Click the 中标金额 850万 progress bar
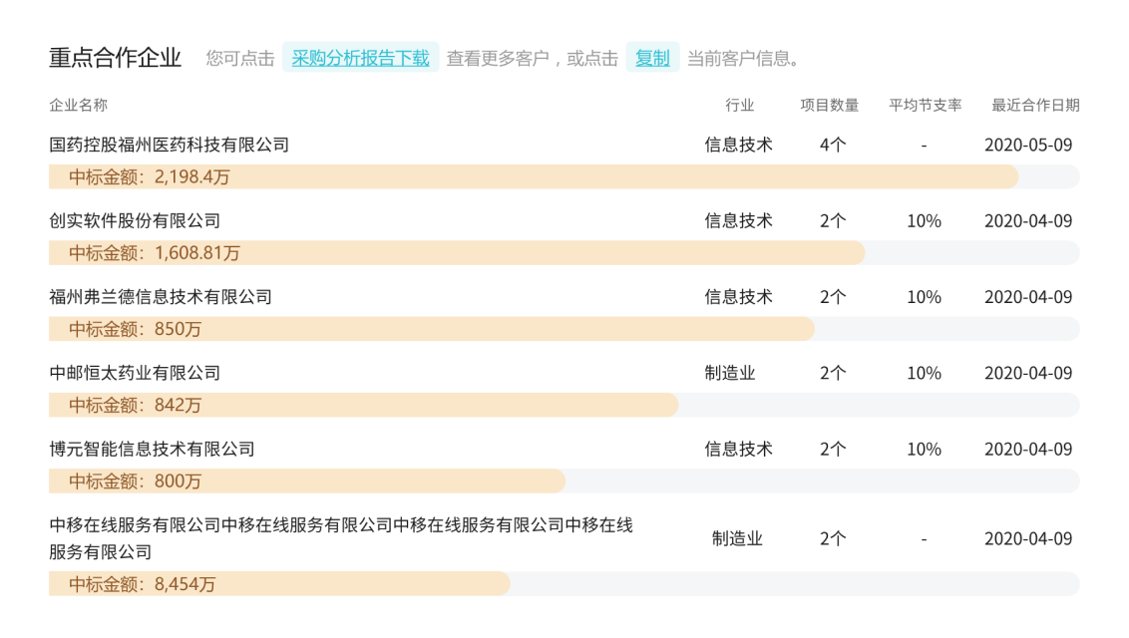The width and height of the screenshot is (1129, 638). 431,329
